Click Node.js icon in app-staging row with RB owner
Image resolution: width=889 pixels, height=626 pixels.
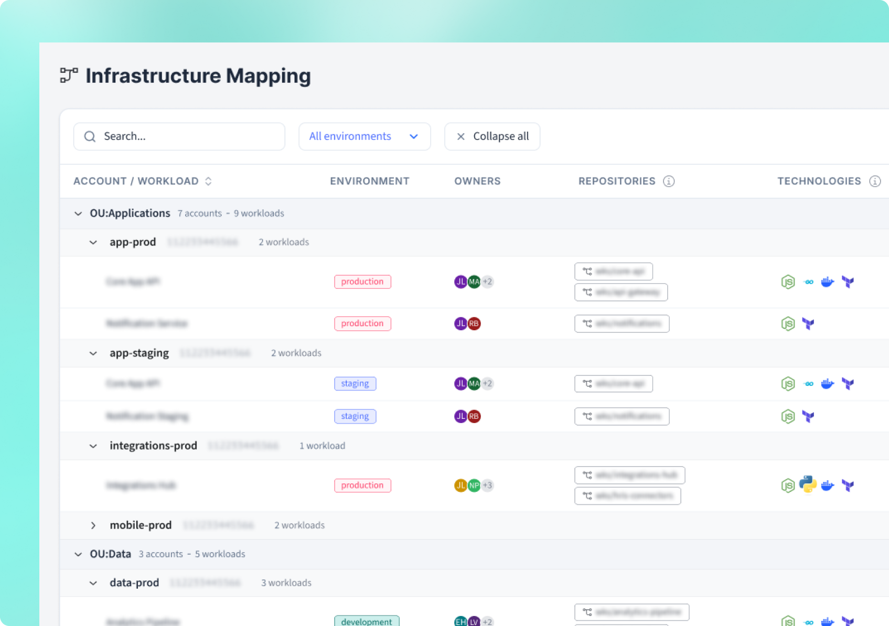(x=788, y=417)
